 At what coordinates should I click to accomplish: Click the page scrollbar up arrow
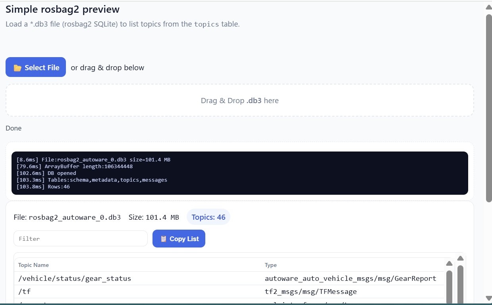click(x=489, y=7)
